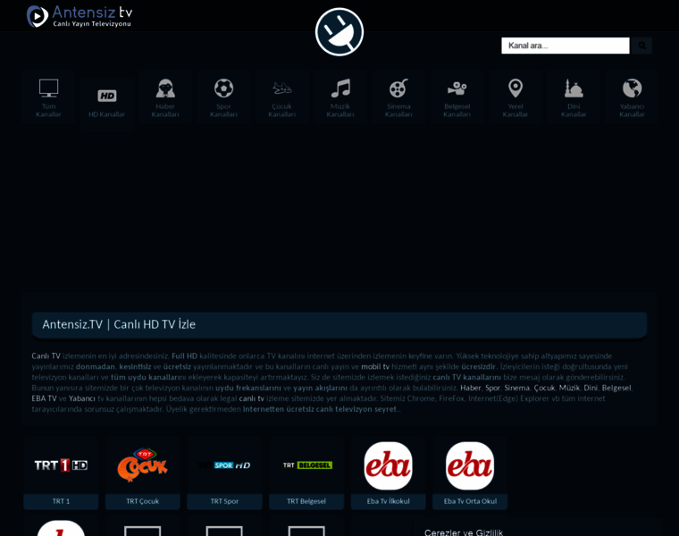The height and width of the screenshot is (536, 679).
Task: Open Yerel Kanallar location pin icon
Action: (516, 88)
